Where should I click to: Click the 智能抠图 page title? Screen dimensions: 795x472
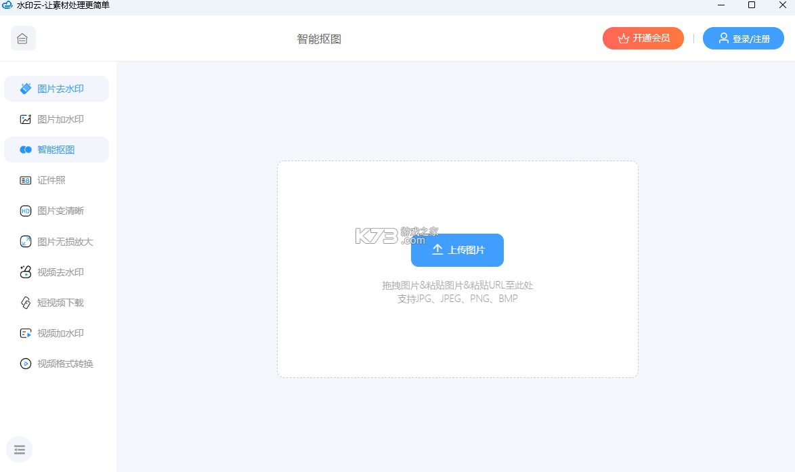(319, 39)
